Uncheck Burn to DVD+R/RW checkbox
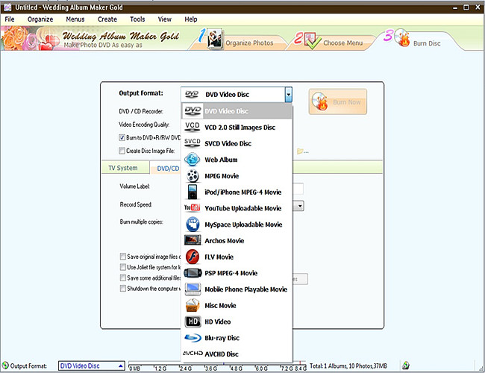Viewport: 485px width, 373px height. (122, 138)
